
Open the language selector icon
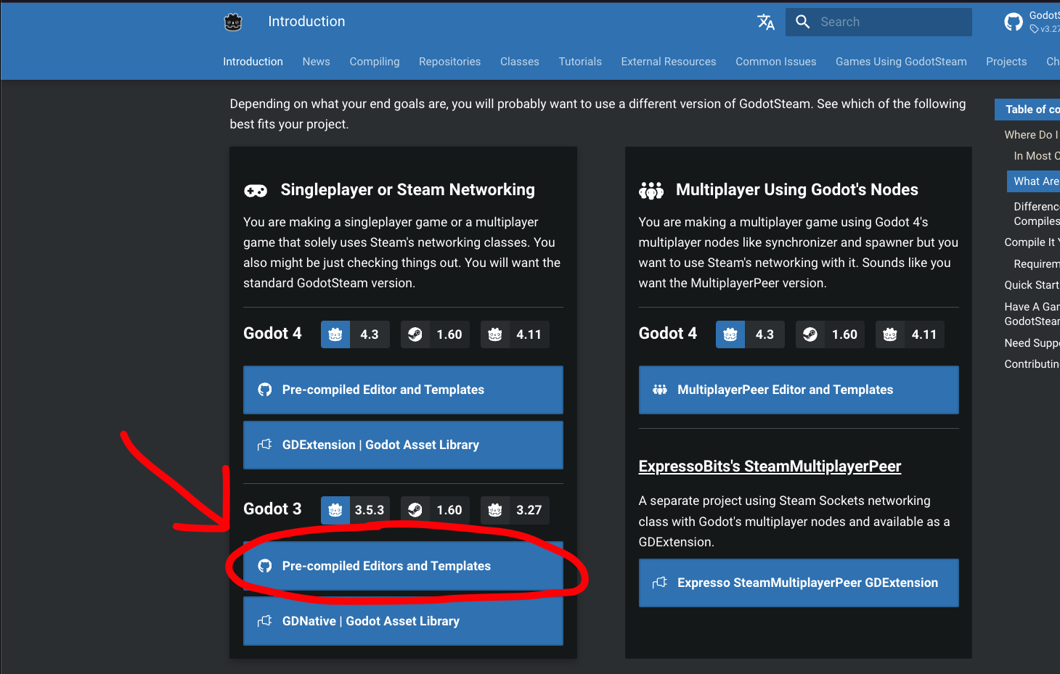(x=766, y=22)
